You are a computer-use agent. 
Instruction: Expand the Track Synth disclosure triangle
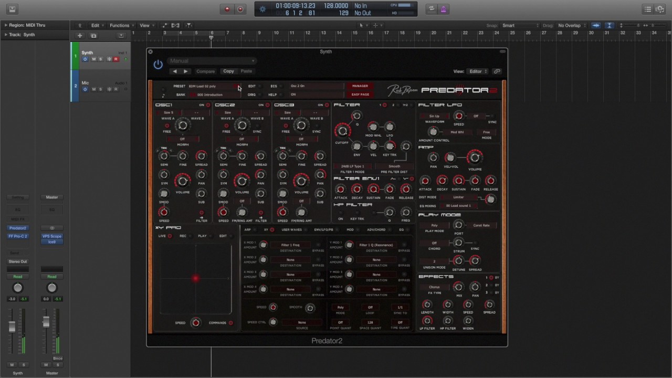(x=6, y=35)
